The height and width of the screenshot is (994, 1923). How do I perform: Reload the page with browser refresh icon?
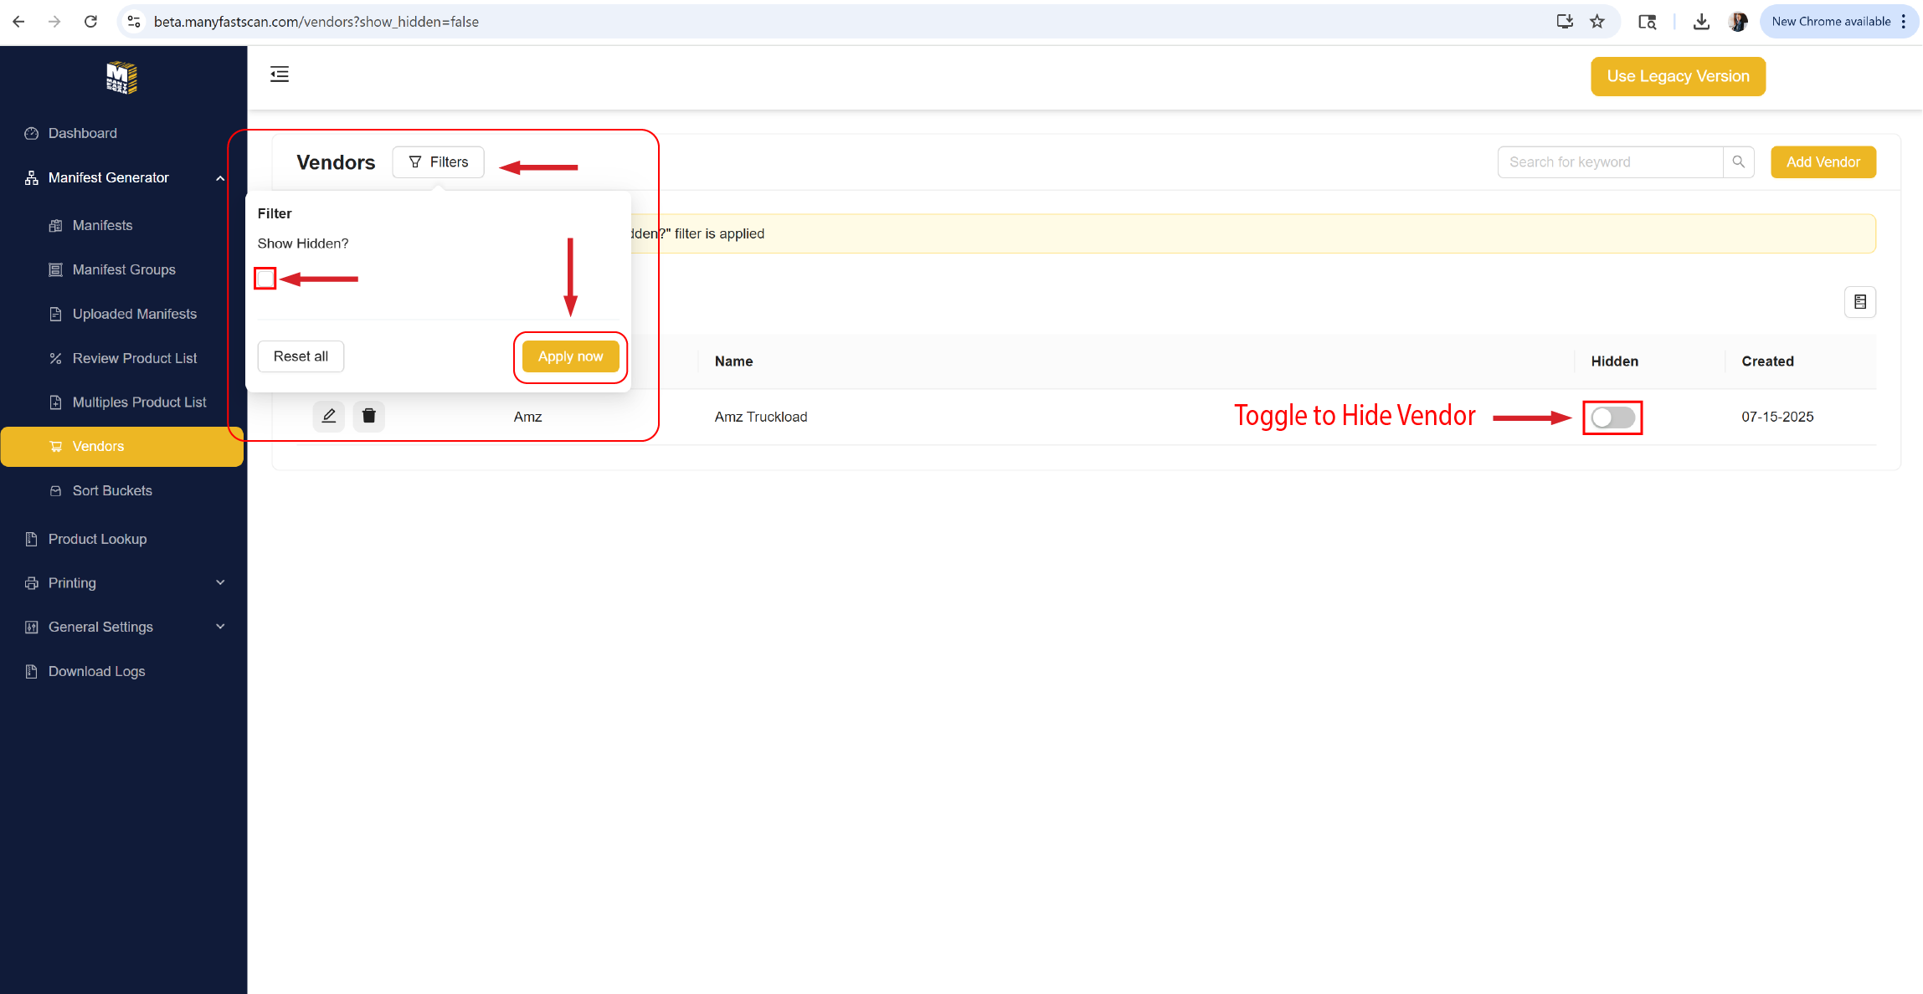click(90, 22)
